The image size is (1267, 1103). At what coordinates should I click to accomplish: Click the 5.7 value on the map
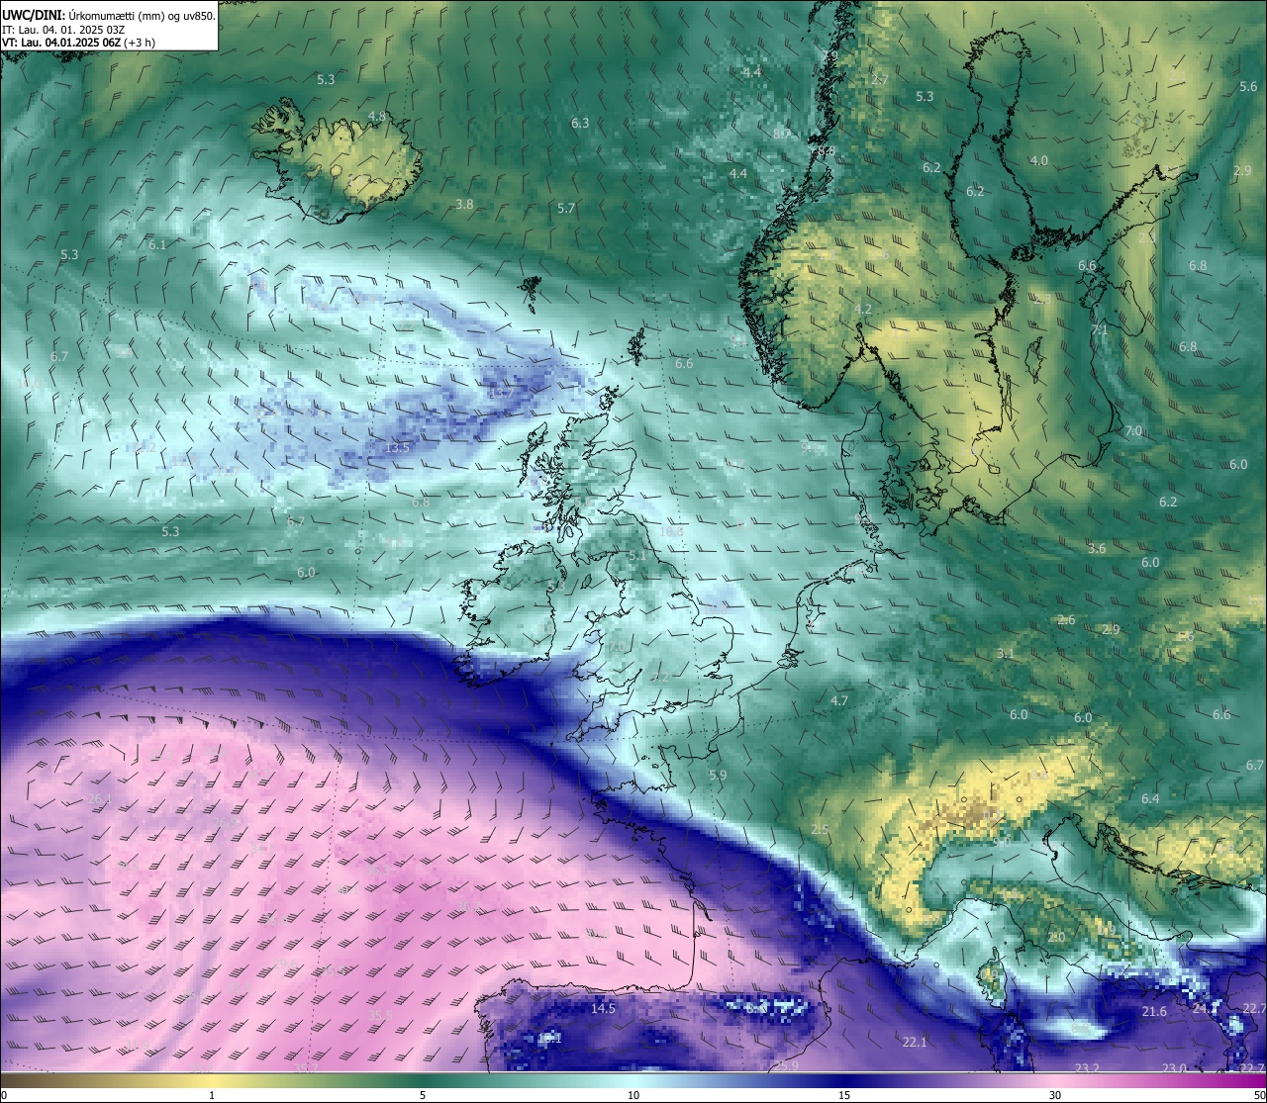[x=566, y=208]
